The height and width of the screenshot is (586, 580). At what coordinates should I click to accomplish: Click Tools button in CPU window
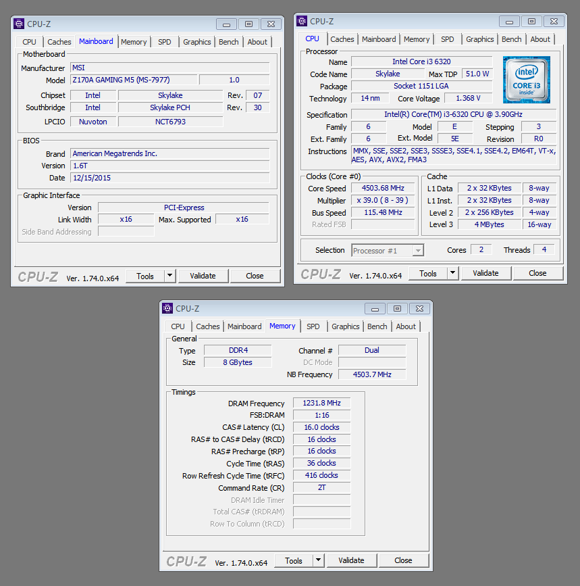(427, 273)
